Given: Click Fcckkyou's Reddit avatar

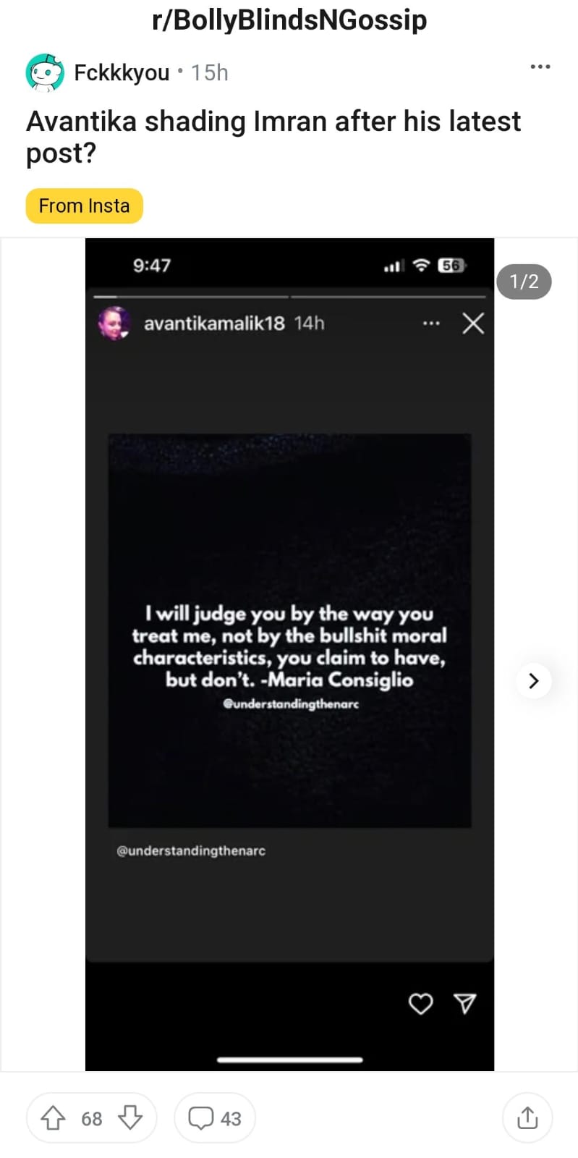Looking at the screenshot, I should pyautogui.click(x=45, y=72).
